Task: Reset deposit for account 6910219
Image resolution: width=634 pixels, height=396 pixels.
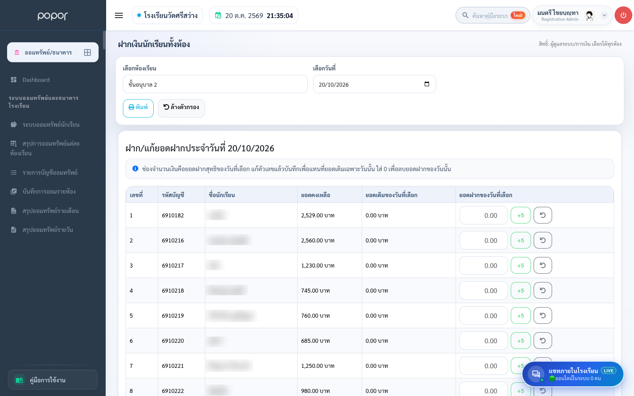Action: [543, 315]
